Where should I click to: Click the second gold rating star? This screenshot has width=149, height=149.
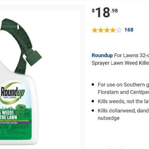(x=101, y=30)
